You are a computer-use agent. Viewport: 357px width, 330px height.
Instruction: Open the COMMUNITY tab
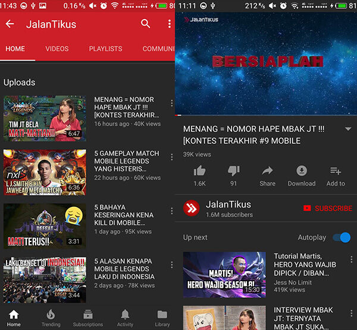(x=158, y=49)
